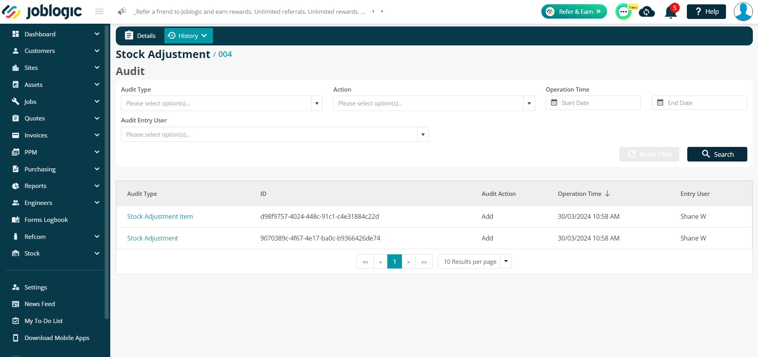Click the Dashboard sidebar icon
Image resolution: width=758 pixels, height=357 pixels.
click(16, 34)
